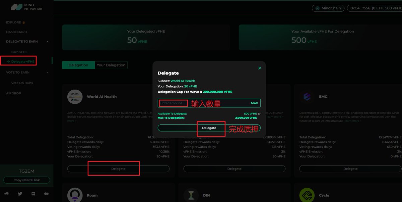Click the DIN card title

(206, 195)
